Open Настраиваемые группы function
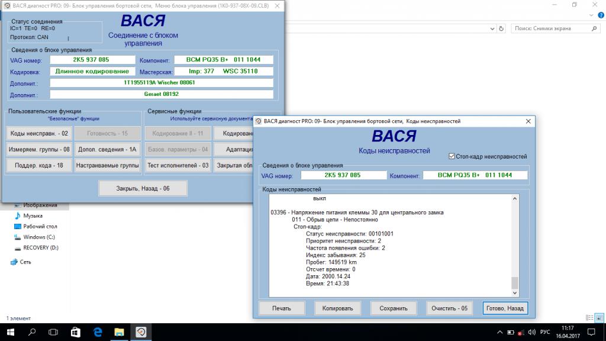This screenshot has width=606, height=341. click(x=108, y=165)
